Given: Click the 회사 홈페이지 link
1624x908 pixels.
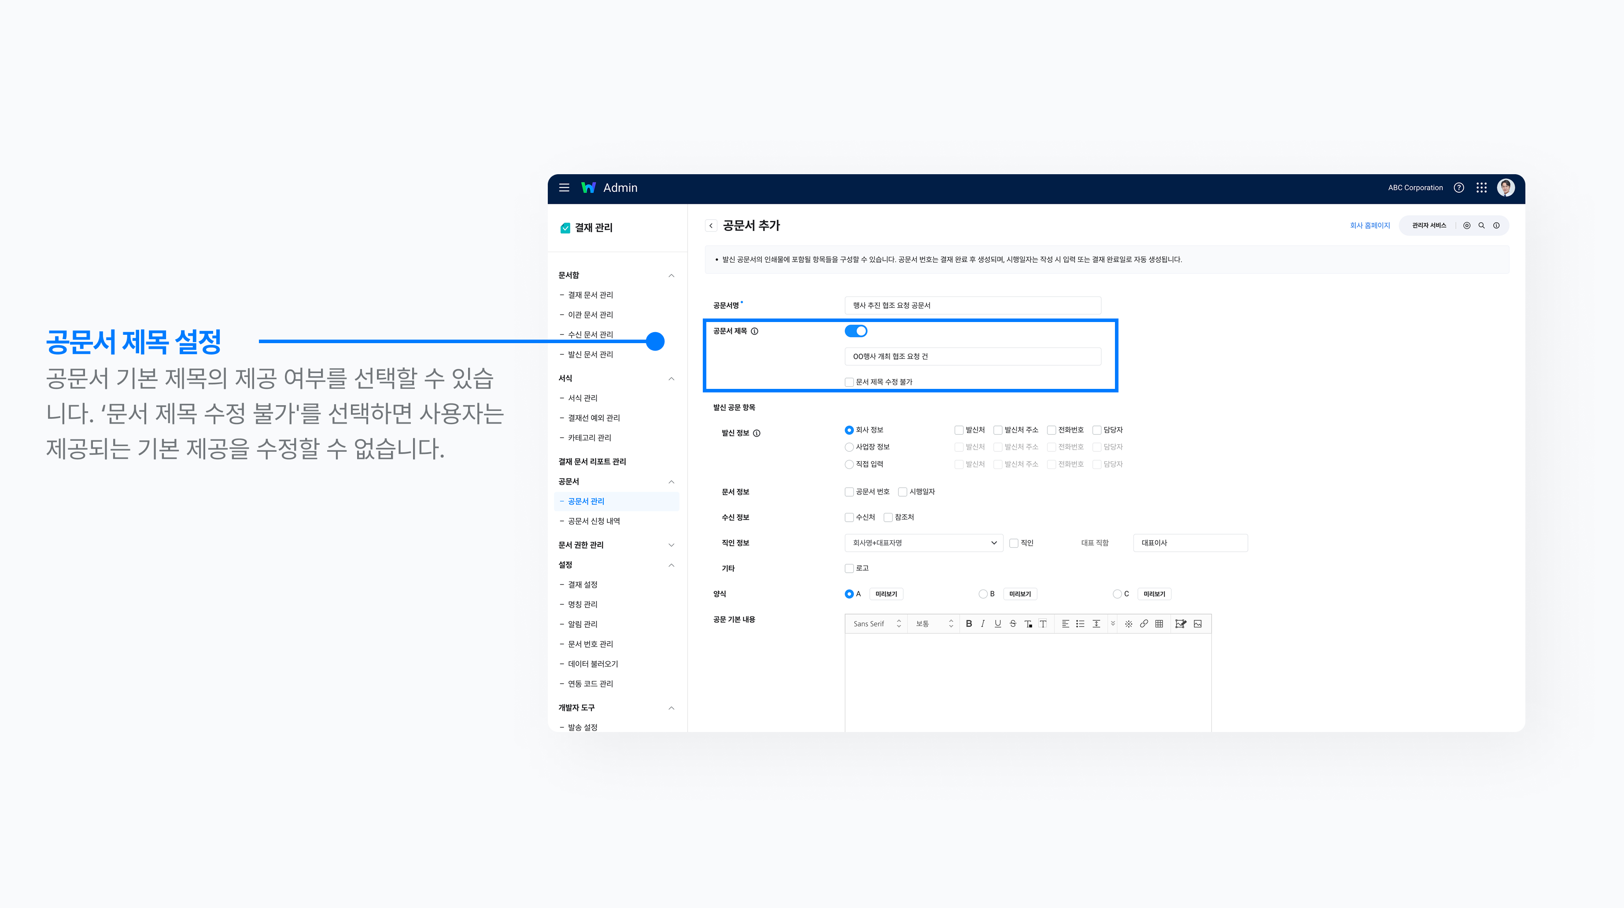Looking at the screenshot, I should pyautogui.click(x=1369, y=225).
